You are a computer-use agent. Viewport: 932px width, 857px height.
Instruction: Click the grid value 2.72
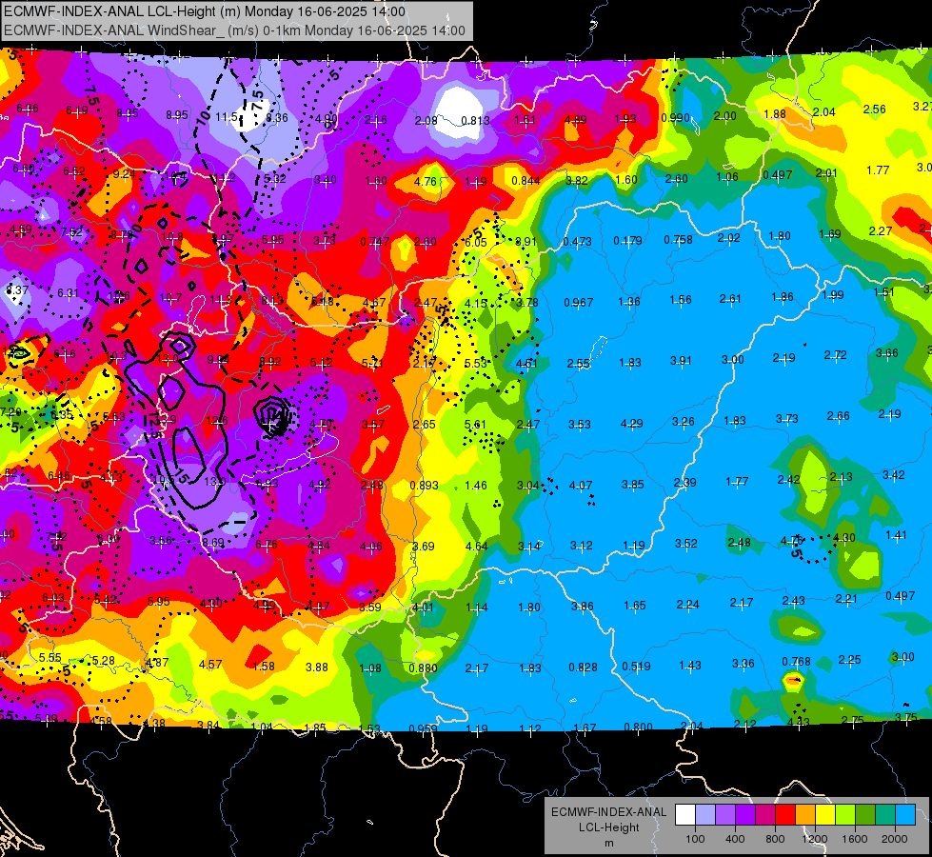tap(835, 355)
